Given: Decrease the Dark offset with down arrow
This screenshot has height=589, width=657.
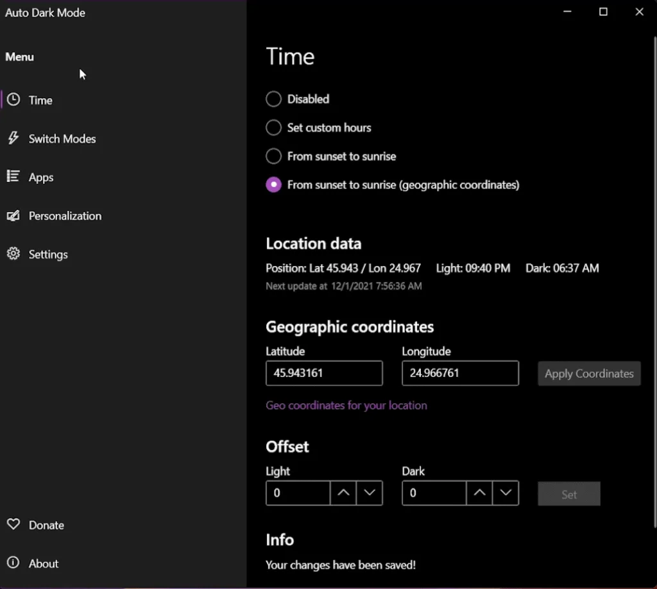Looking at the screenshot, I should (x=506, y=494).
